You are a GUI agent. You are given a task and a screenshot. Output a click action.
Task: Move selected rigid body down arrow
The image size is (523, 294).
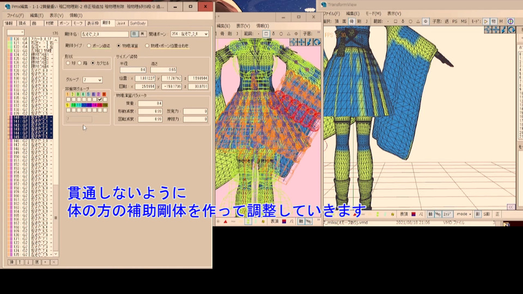point(28,262)
